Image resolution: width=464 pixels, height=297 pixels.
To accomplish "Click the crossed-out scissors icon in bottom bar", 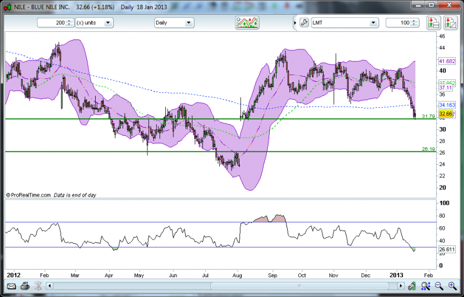I will pyautogui.click(x=38, y=286).
